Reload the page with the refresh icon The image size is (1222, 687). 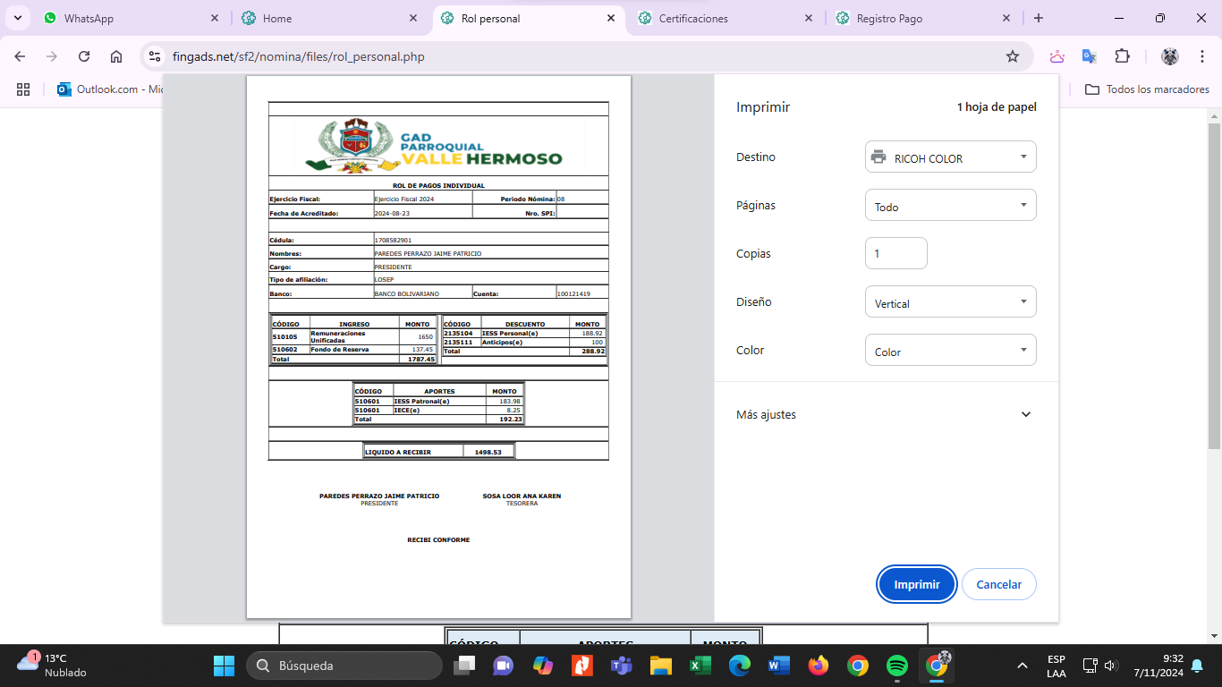tap(84, 56)
